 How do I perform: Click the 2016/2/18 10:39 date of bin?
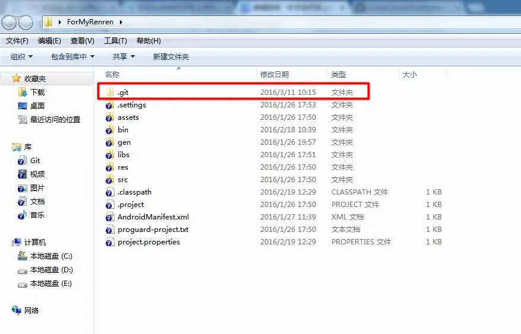click(x=288, y=130)
